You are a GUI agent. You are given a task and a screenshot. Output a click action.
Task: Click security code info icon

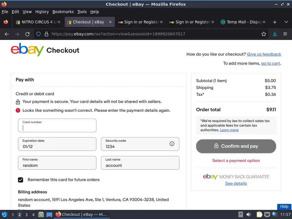(x=172, y=144)
